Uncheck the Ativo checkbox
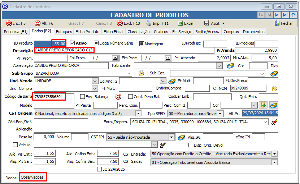Screen dimensions: 300x184 coord(72,43)
